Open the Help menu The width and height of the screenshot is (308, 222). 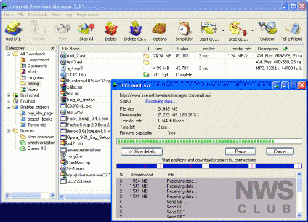(x=68, y=14)
